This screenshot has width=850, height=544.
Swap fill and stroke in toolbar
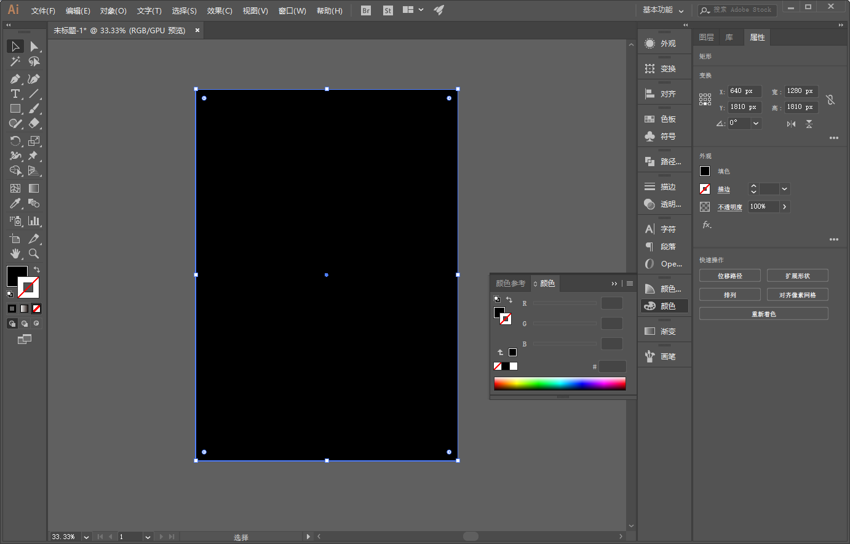coord(37,270)
